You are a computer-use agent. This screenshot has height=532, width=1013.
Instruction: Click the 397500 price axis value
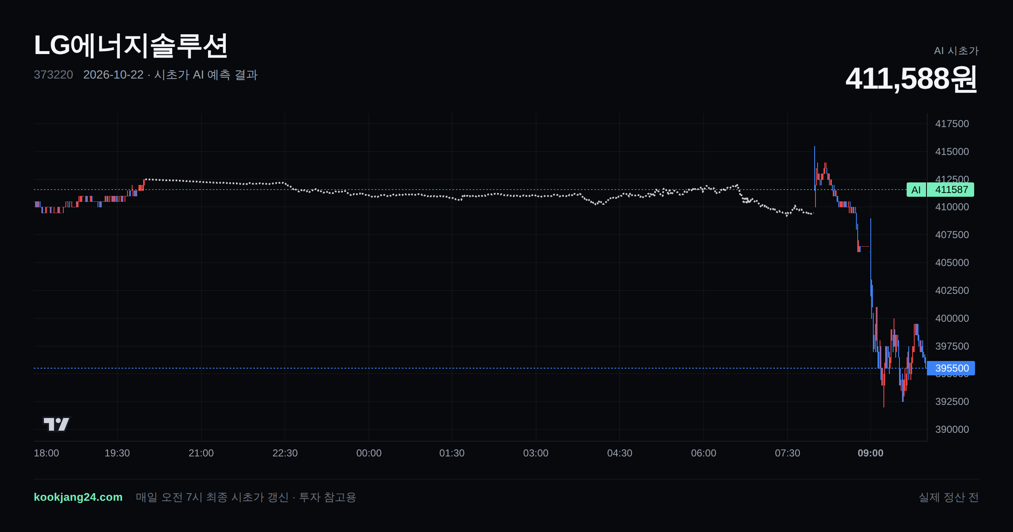pos(952,346)
